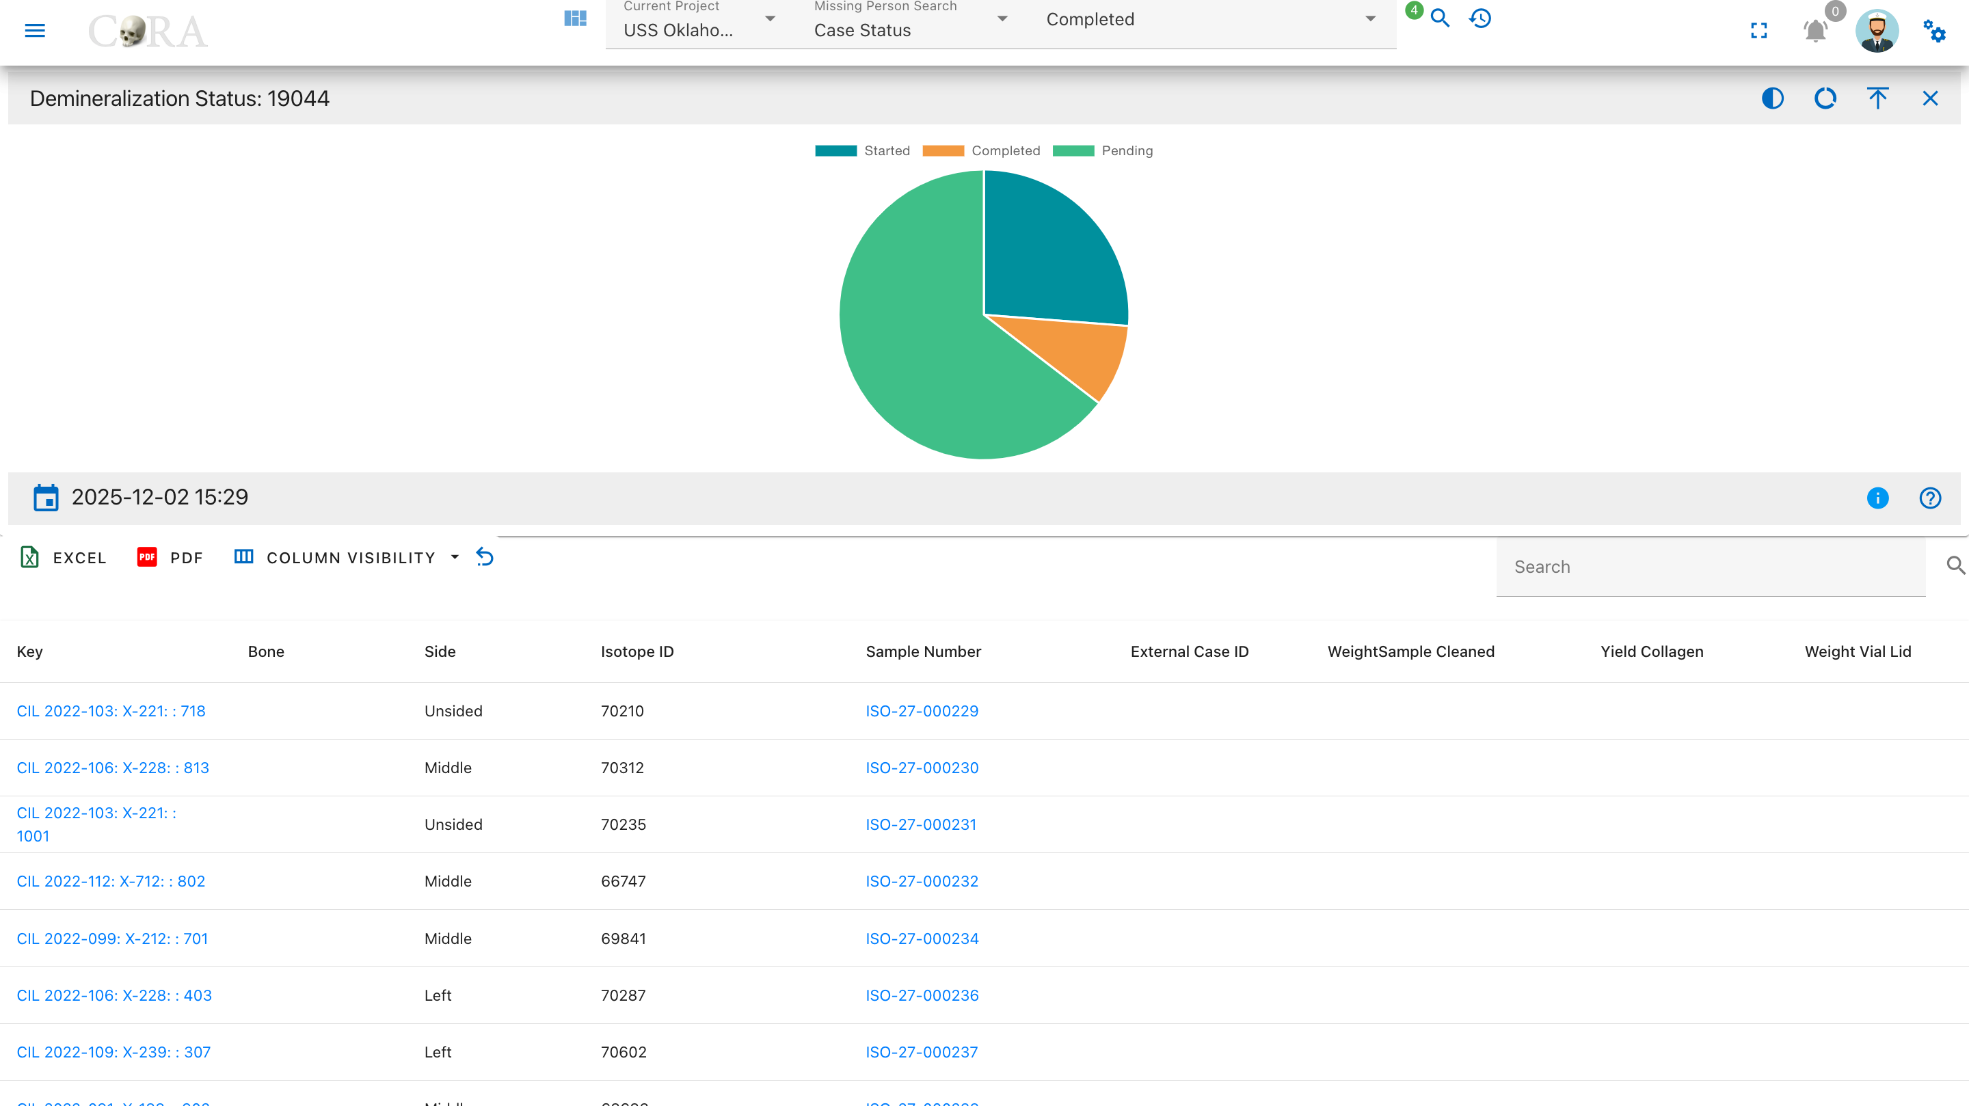Open the settings gears icon
The image size is (1969, 1106).
1934,31
